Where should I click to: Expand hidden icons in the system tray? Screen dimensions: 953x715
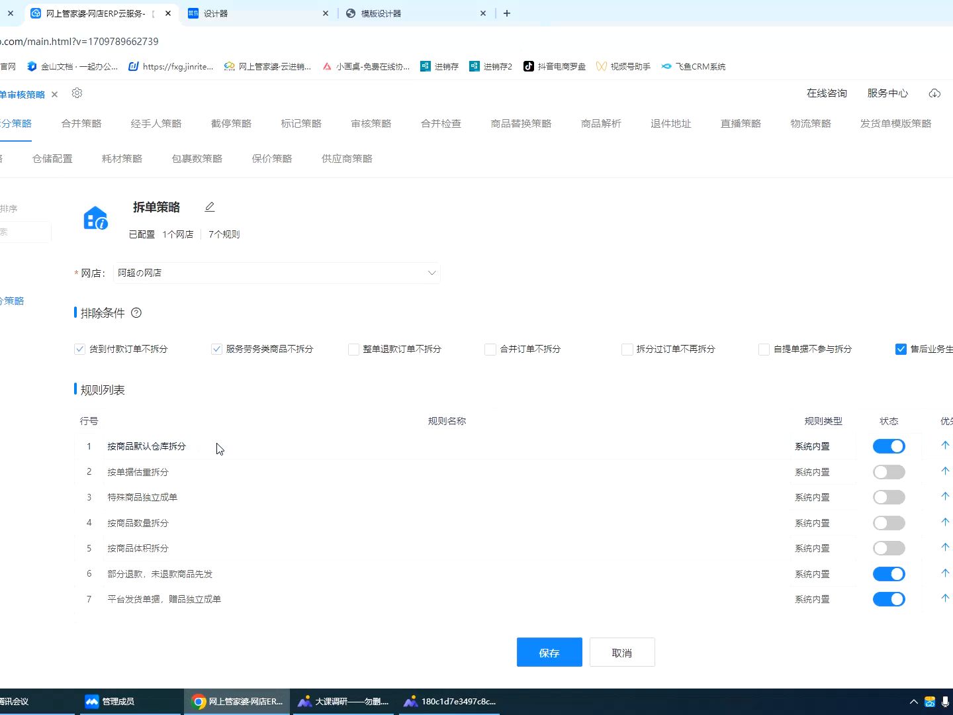coord(913,701)
